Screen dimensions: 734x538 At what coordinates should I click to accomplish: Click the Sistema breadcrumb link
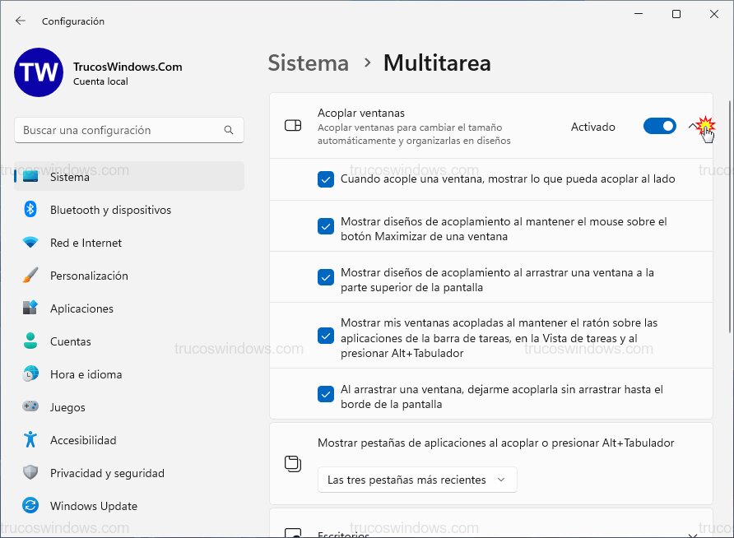[x=309, y=63]
